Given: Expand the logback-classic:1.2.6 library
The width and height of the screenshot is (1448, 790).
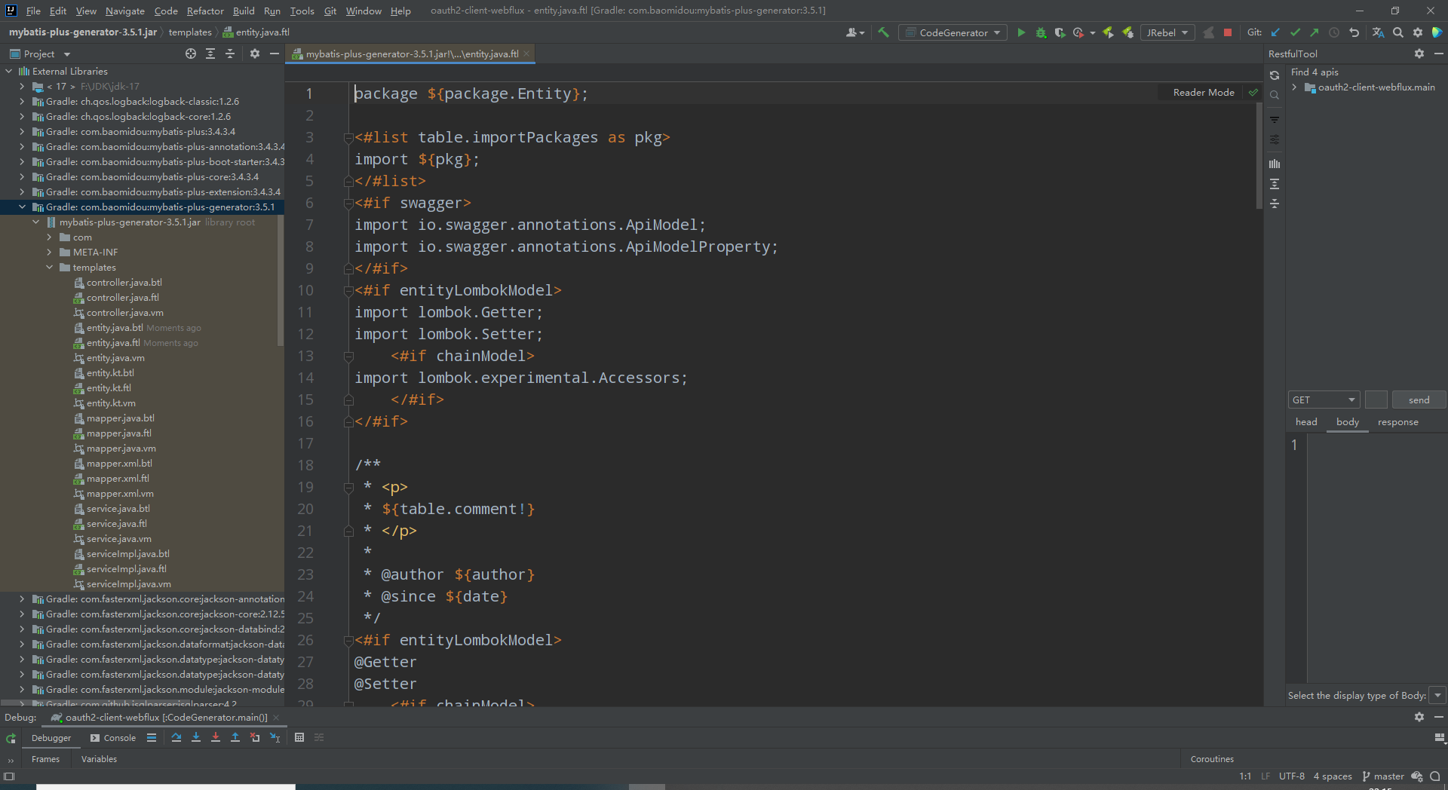Looking at the screenshot, I should coord(22,101).
